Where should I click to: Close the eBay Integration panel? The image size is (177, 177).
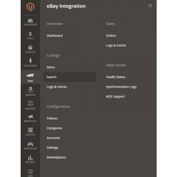[x=150, y=6]
